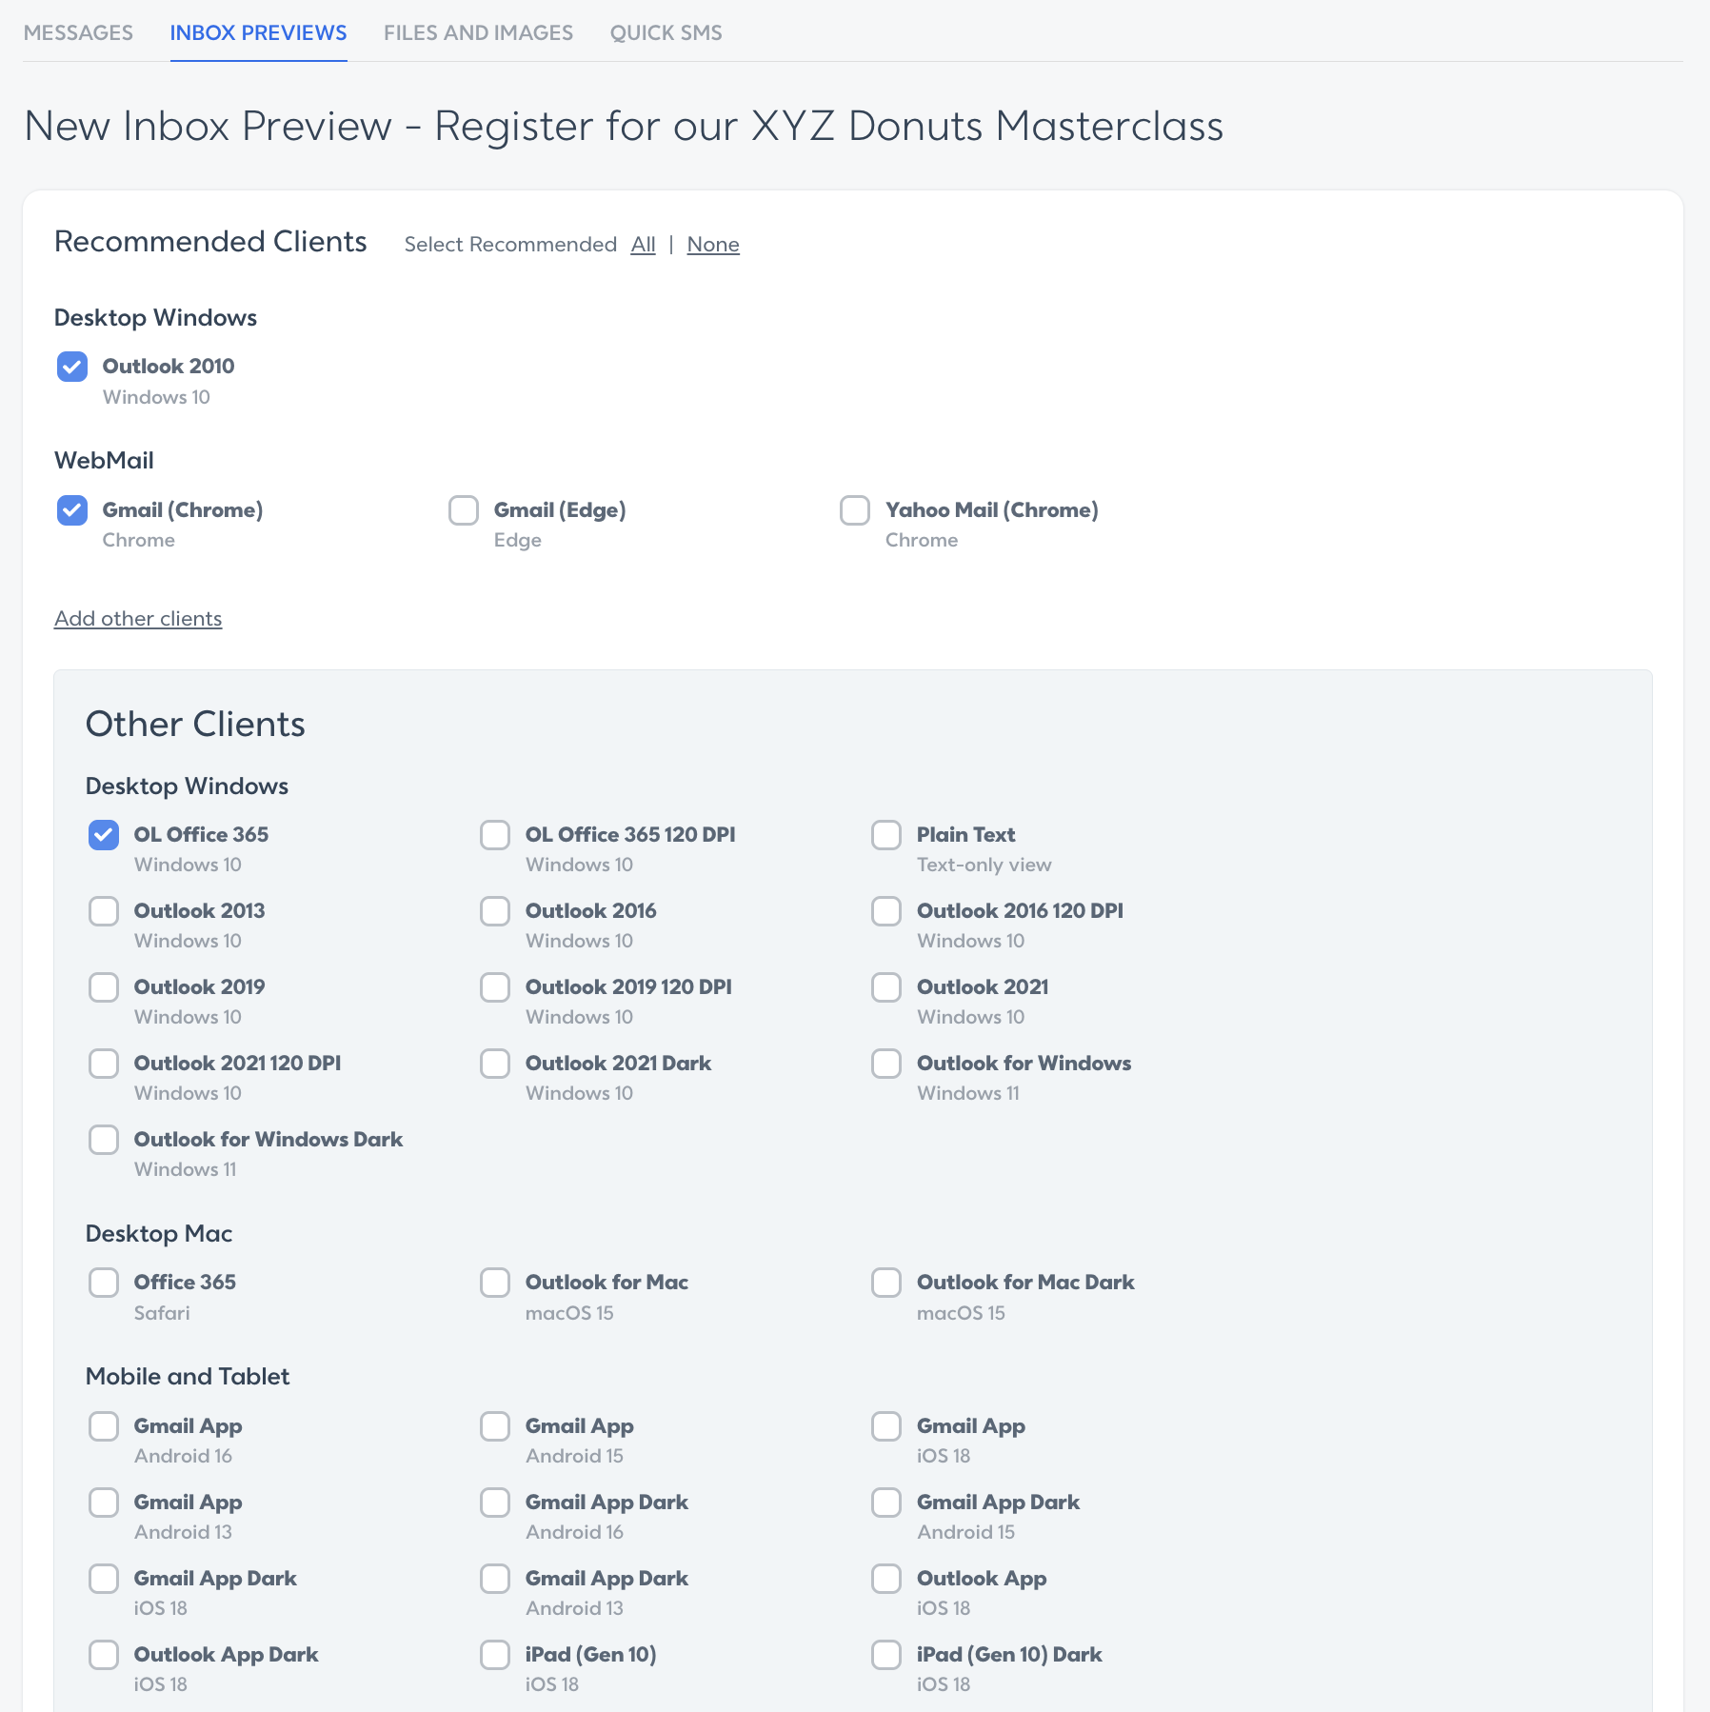Tick the Gmail App Android 16 checkbox
Screen dimensions: 1710x1712
coord(104,1426)
